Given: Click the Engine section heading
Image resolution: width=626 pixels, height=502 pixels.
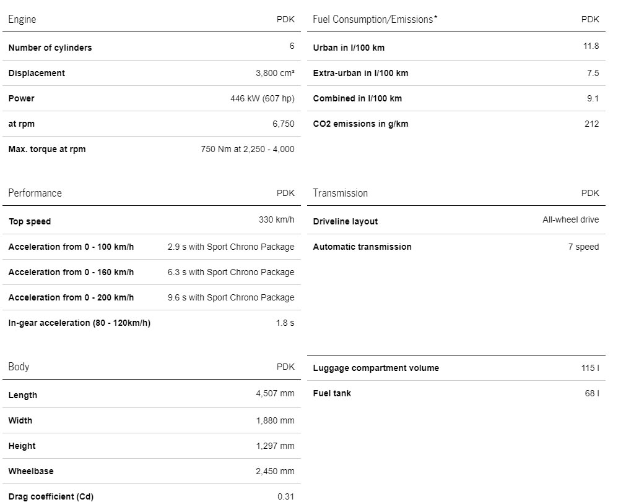Looking at the screenshot, I should coord(22,19).
